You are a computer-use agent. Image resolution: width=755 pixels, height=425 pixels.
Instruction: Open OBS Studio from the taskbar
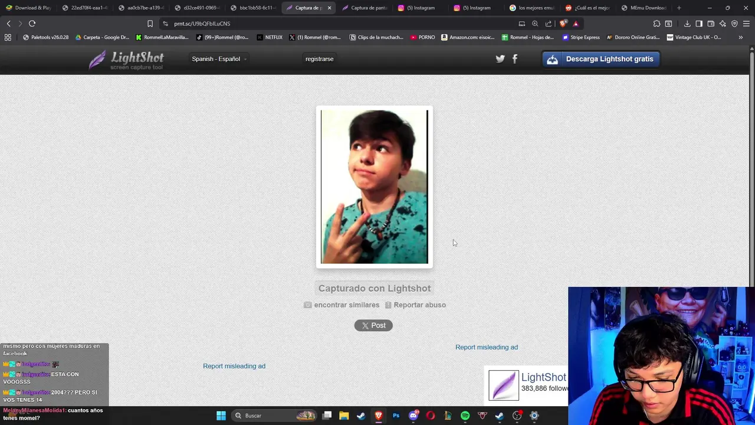[x=517, y=416]
